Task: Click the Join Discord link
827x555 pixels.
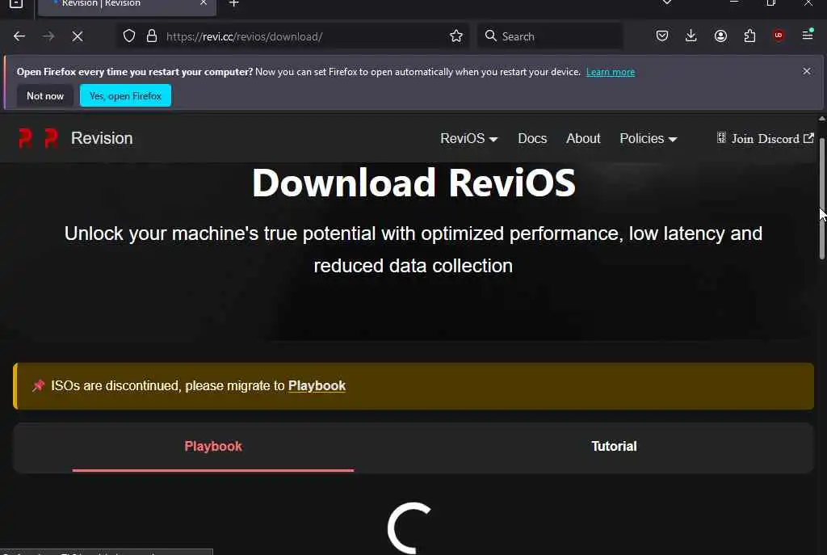Action: (766, 138)
